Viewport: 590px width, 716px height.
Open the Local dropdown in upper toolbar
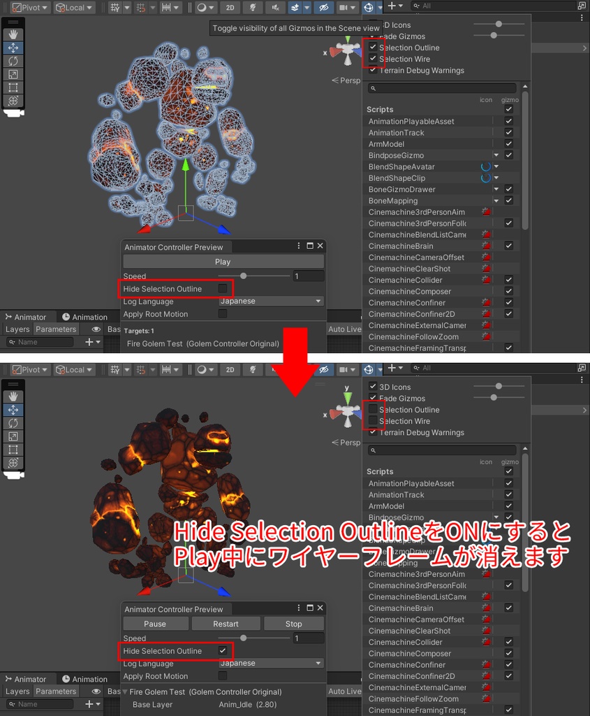[x=74, y=8]
